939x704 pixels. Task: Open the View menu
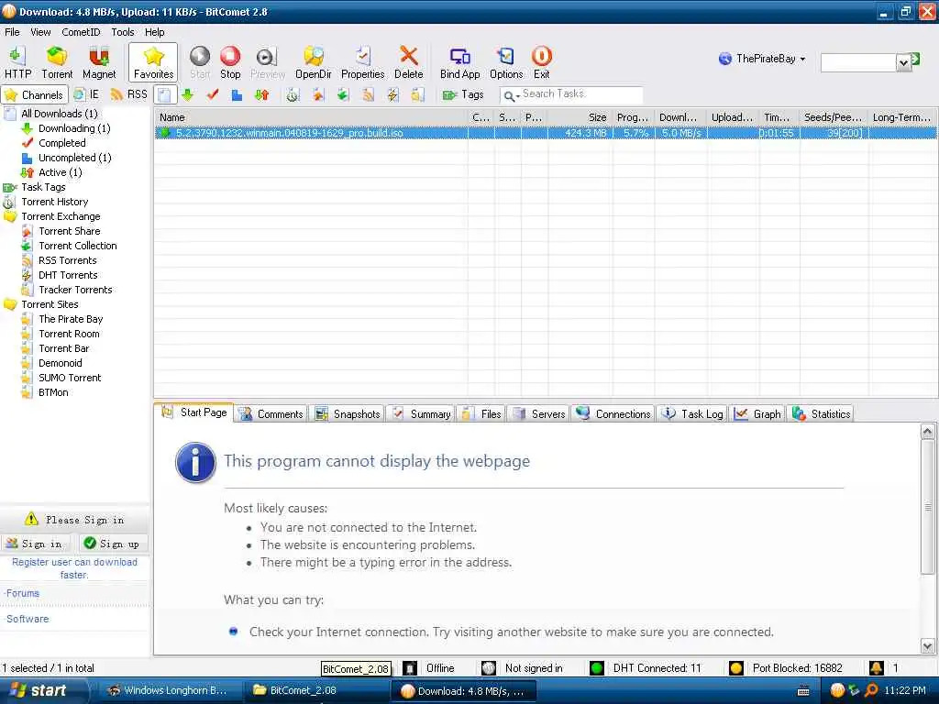pyautogui.click(x=40, y=32)
